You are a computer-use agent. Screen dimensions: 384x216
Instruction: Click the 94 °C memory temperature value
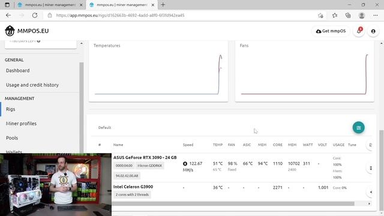[263, 164]
